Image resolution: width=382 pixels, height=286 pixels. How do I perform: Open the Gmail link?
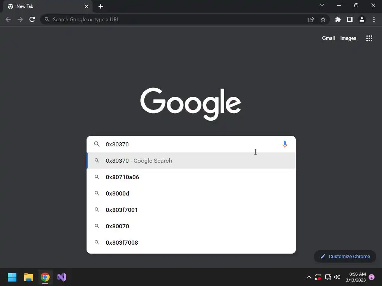pyautogui.click(x=328, y=38)
